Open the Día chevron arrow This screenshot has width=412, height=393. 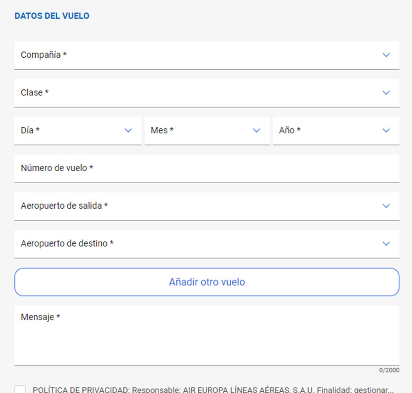point(128,130)
